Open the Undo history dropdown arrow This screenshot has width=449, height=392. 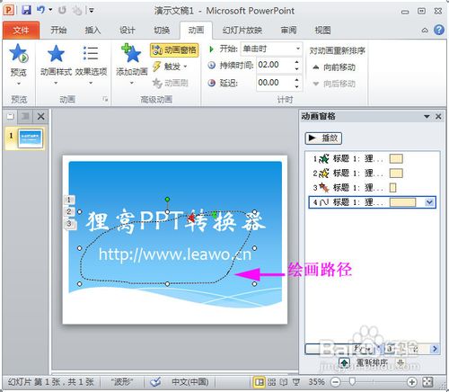pyautogui.click(x=50, y=10)
